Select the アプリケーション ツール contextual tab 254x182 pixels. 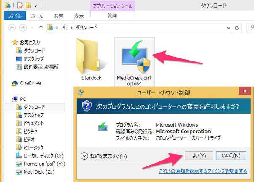coord(113,6)
